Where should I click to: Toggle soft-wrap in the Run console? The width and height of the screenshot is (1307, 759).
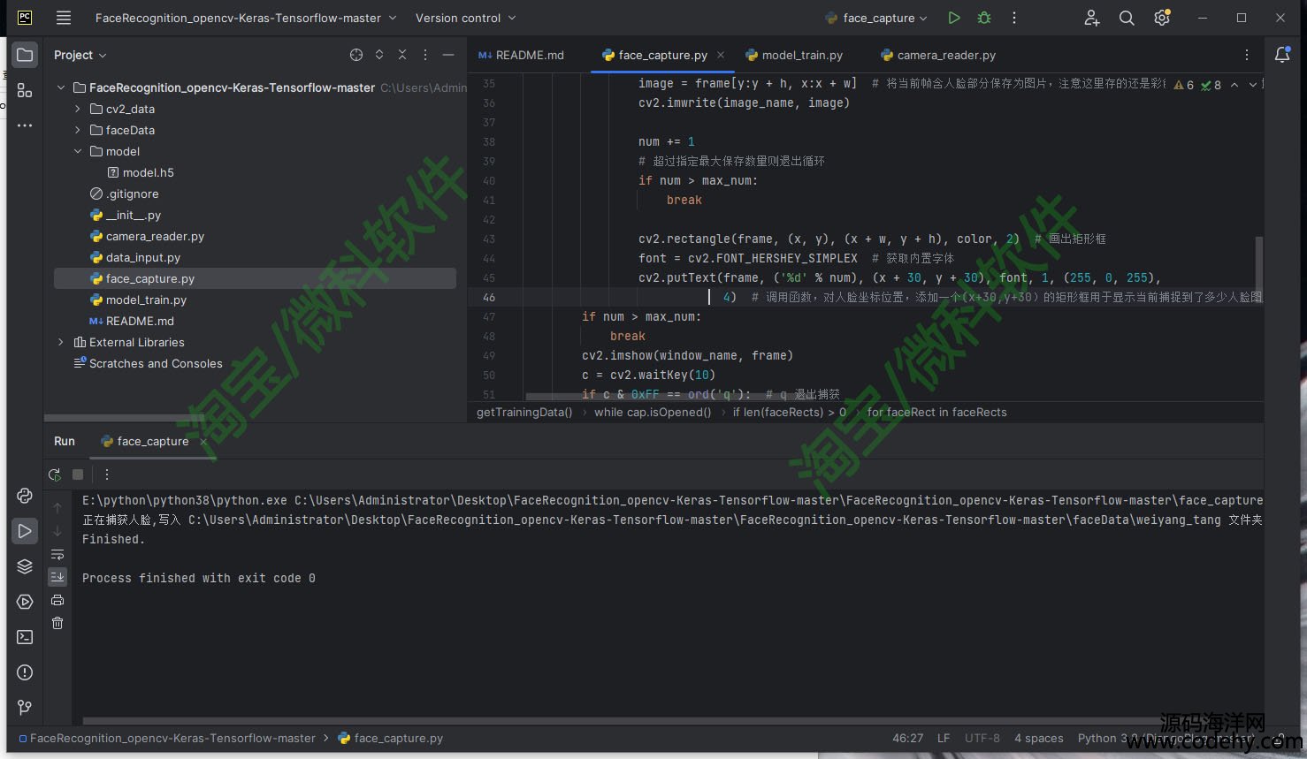tap(57, 554)
